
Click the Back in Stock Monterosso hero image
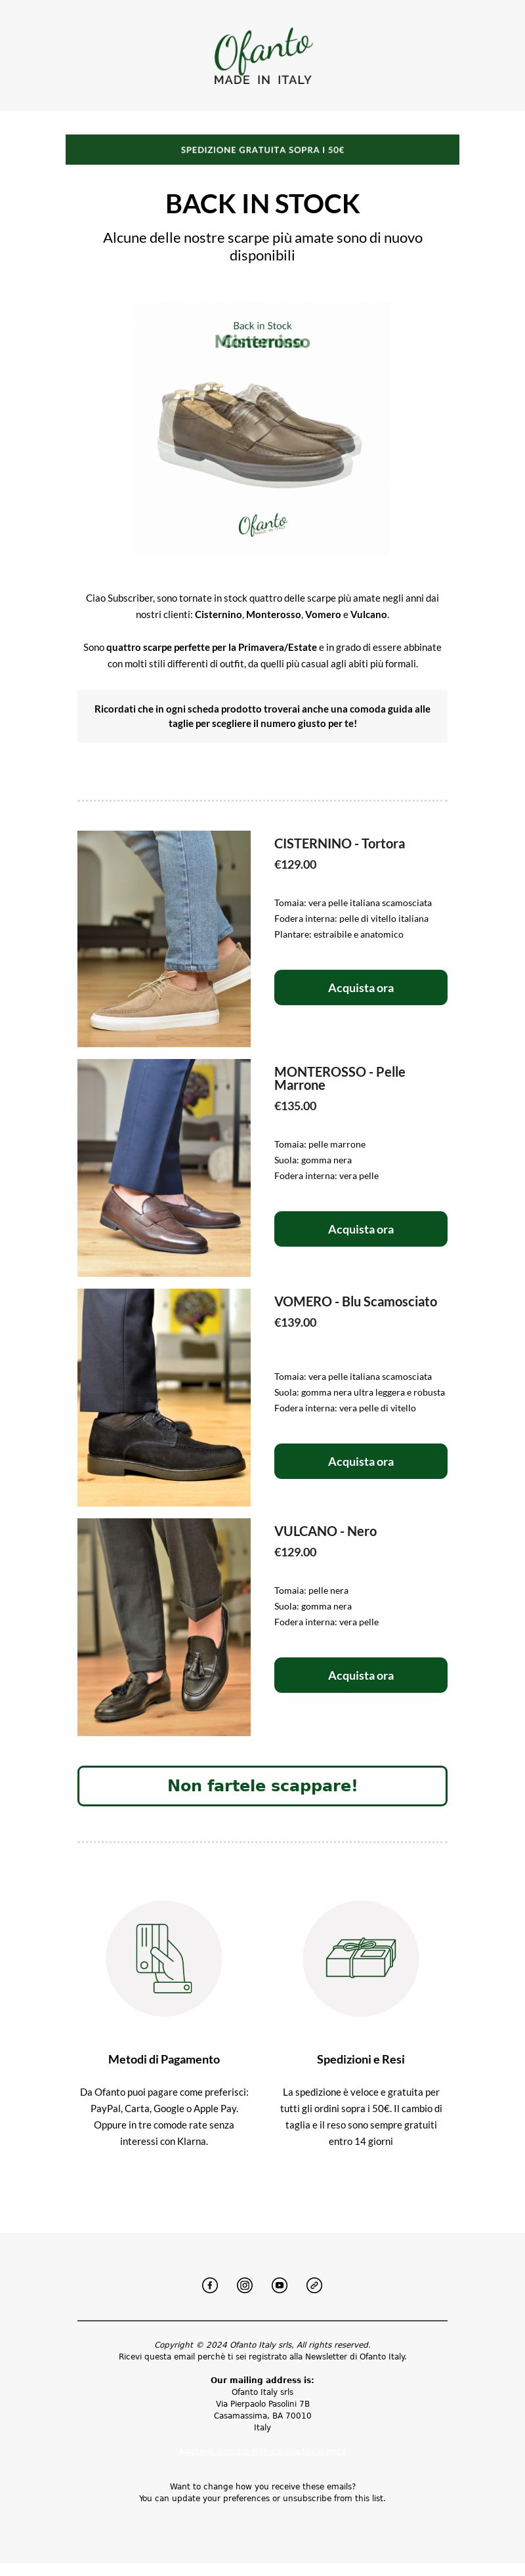[263, 429]
